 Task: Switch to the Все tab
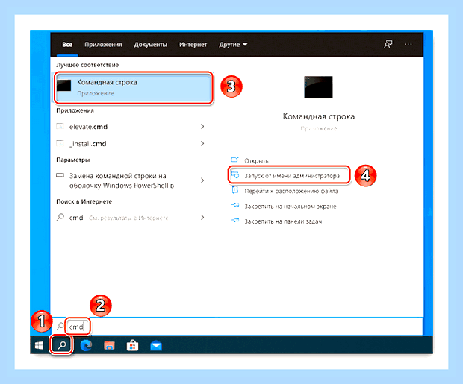pos(67,45)
